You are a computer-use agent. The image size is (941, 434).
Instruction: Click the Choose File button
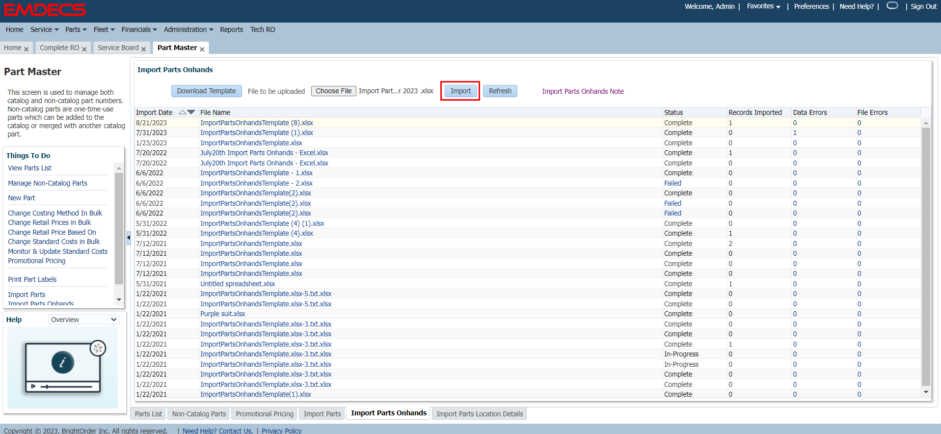(x=334, y=91)
